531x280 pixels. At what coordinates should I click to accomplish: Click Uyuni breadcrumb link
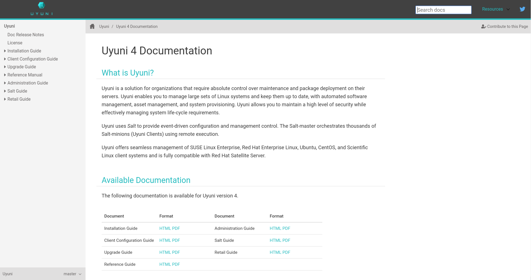point(104,26)
